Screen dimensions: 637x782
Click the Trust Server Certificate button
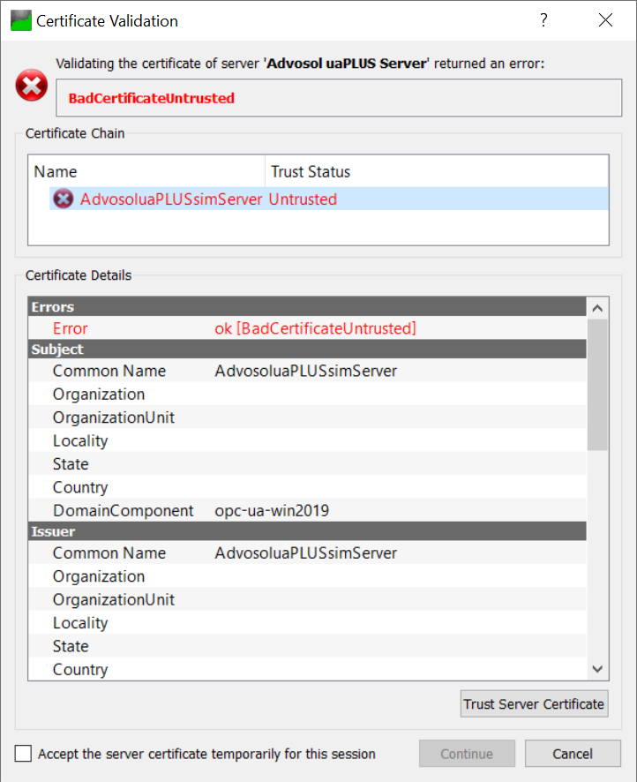534,703
